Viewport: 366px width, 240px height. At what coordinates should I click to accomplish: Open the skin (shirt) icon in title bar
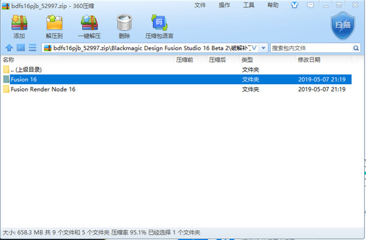(x=295, y=5)
